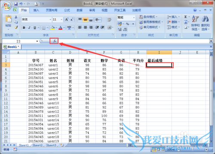Apply yellow fill color bucket
The width and height of the screenshot is (215, 154).
click(53, 28)
